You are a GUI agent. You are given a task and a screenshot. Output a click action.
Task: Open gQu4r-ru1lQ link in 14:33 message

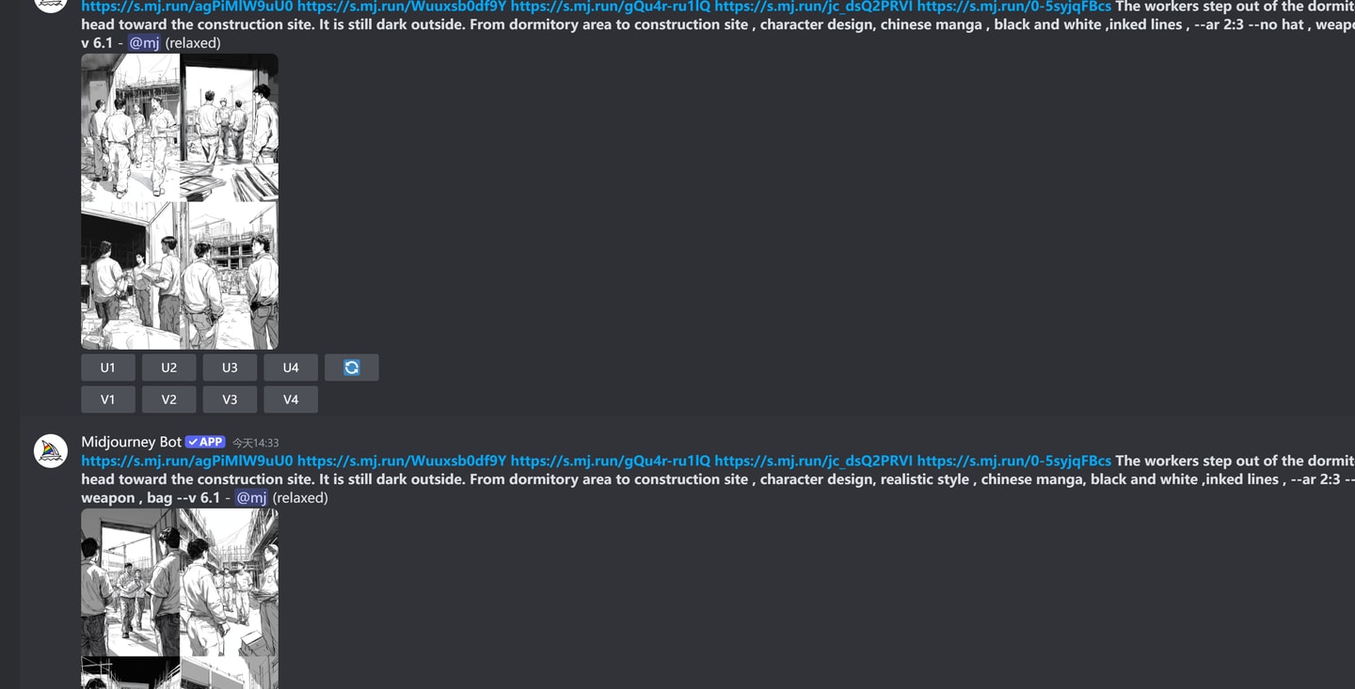(x=611, y=461)
